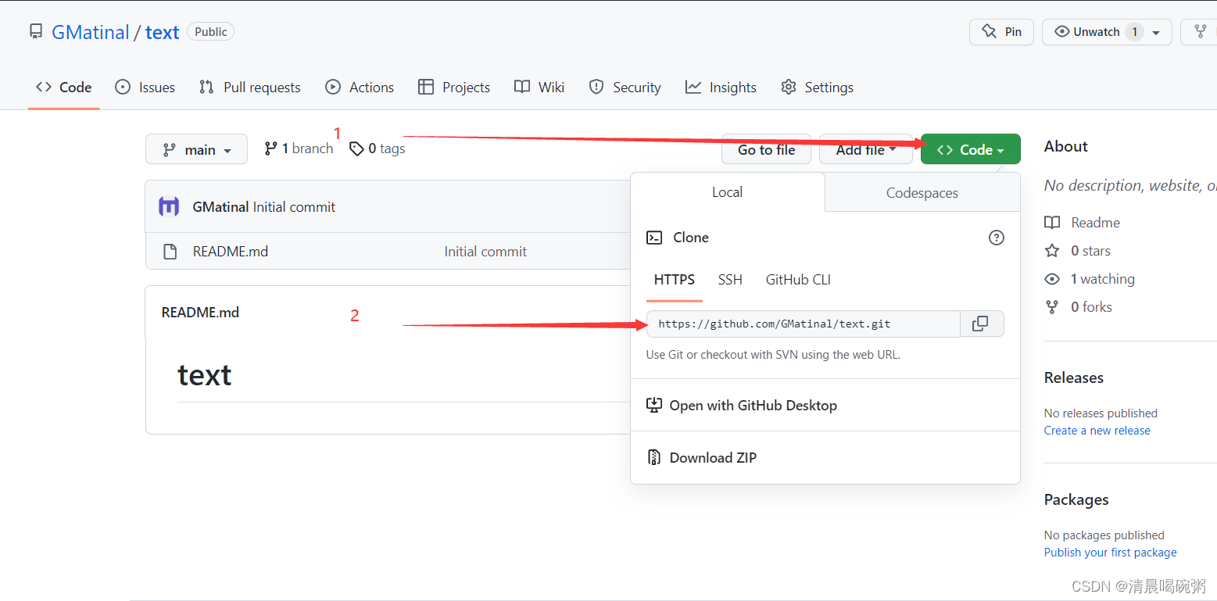View the 0 tags link
This screenshot has height=601, width=1217.
pyautogui.click(x=377, y=148)
